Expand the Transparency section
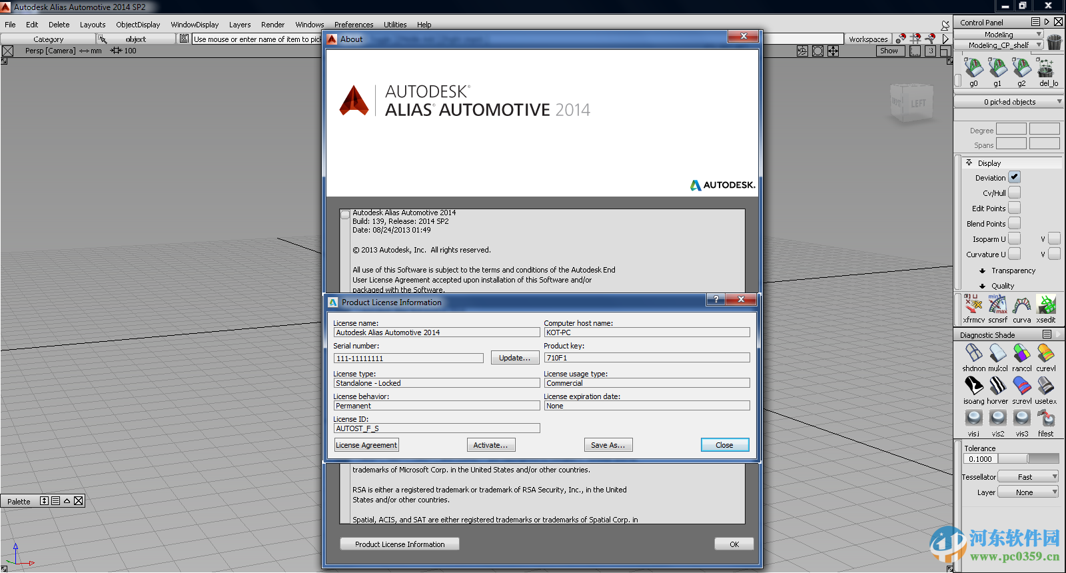1066x573 pixels. 982,271
